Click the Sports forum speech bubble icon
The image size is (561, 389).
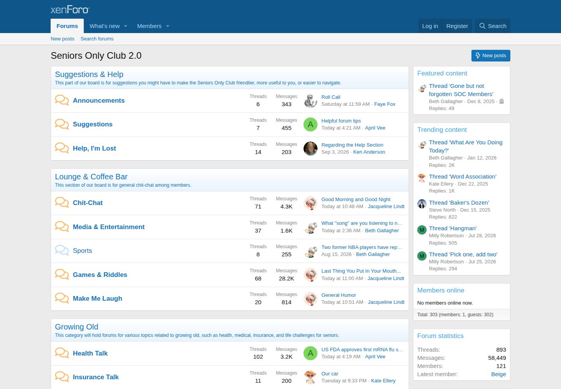62,251
